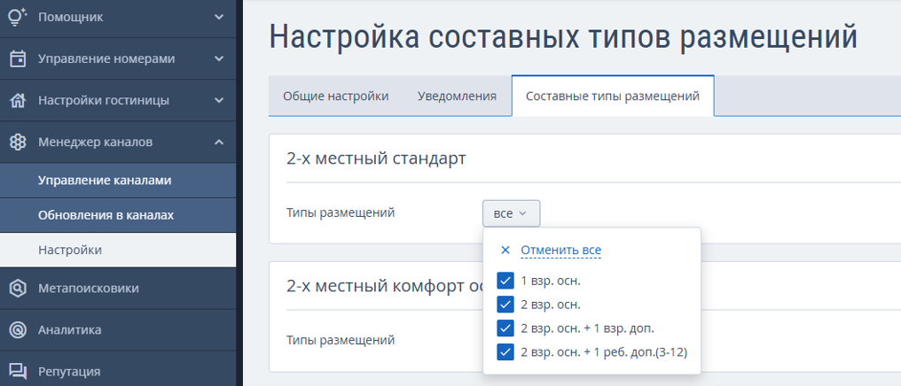Image resolution: width=901 pixels, height=386 pixels.
Task: Click the Настройка составных типов размещений title
Action: [x=563, y=37]
